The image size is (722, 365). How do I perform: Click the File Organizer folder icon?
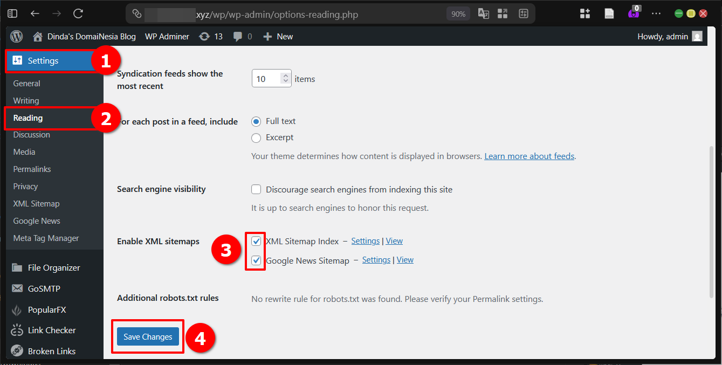coord(17,267)
